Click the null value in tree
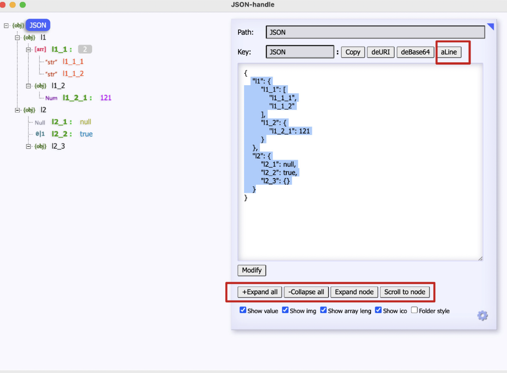507x373 pixels. point(85,122)
